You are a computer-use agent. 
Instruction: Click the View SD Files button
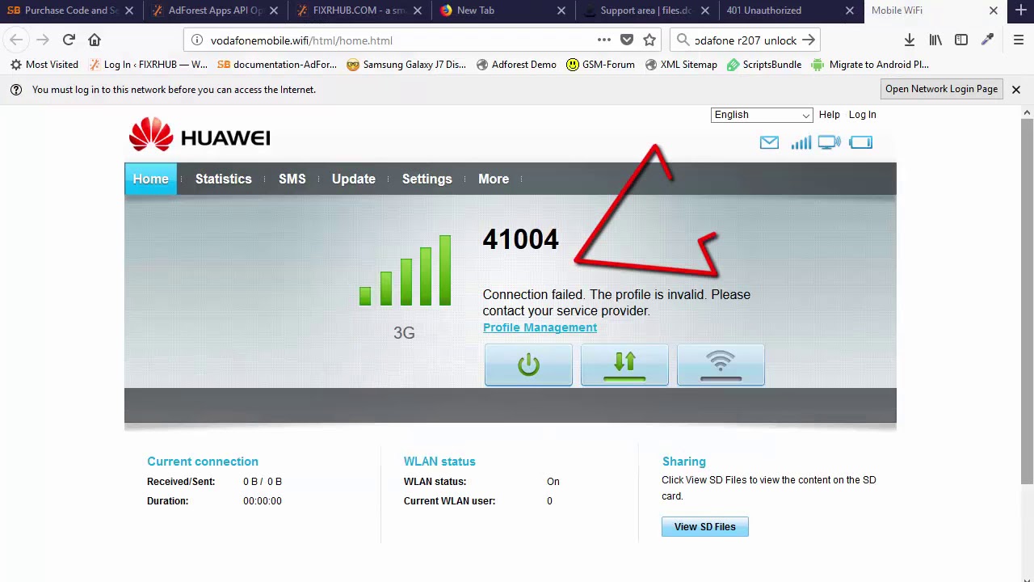coord(705,527)
